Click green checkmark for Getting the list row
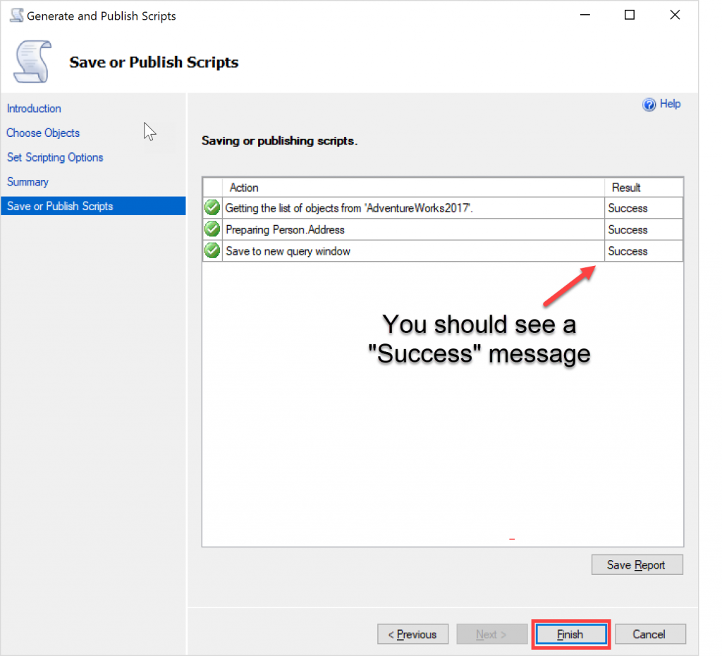 pyautogui.click(x=212, y=208)
